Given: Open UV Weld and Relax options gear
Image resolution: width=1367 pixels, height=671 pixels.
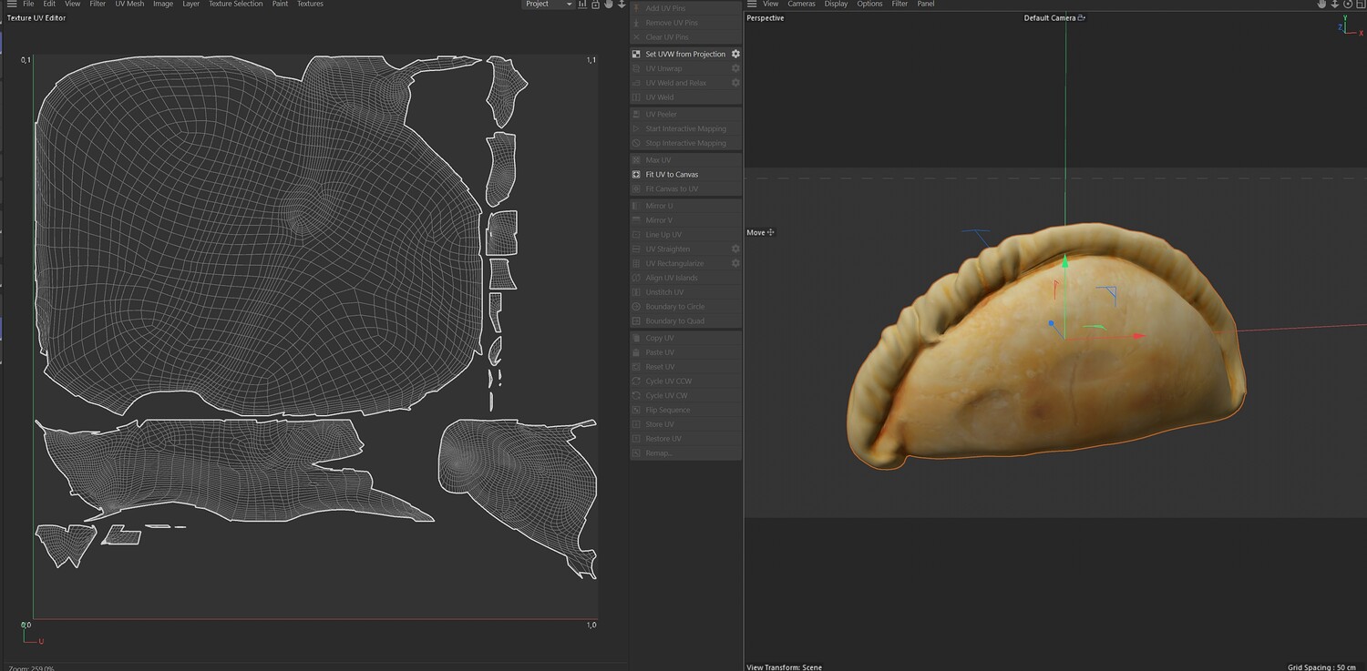Looking at the screenshot, I should point(735,83).
